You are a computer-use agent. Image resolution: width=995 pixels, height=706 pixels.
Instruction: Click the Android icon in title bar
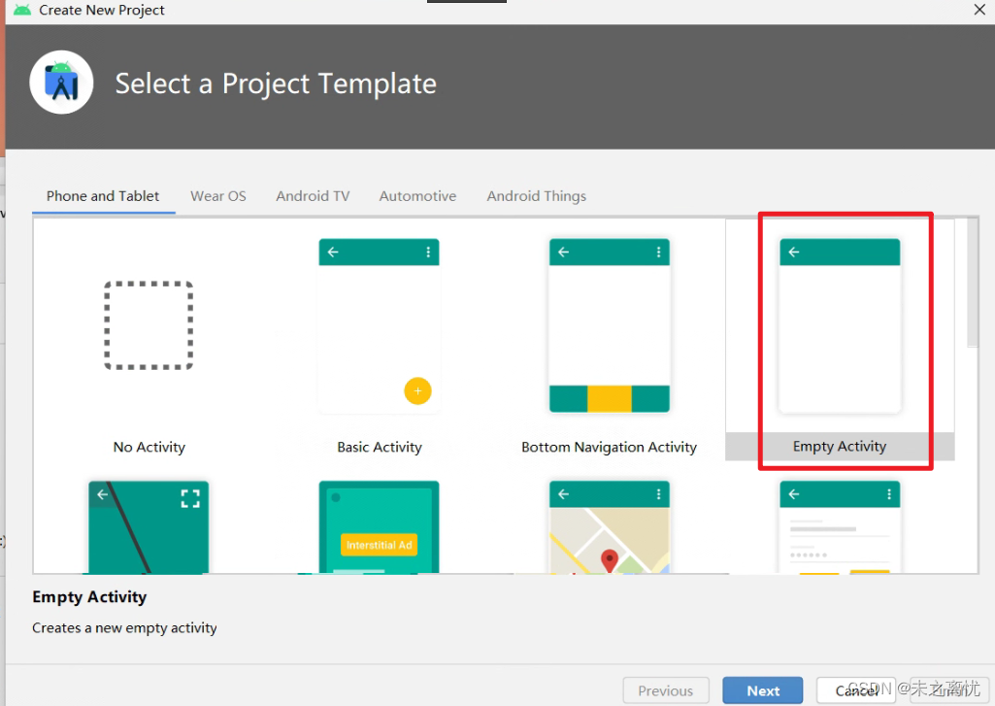[22, 10]
